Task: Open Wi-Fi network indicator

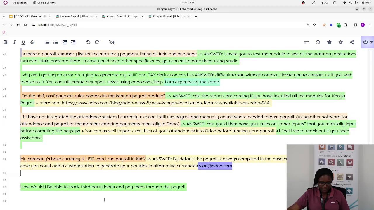Action: pos(344,3)
